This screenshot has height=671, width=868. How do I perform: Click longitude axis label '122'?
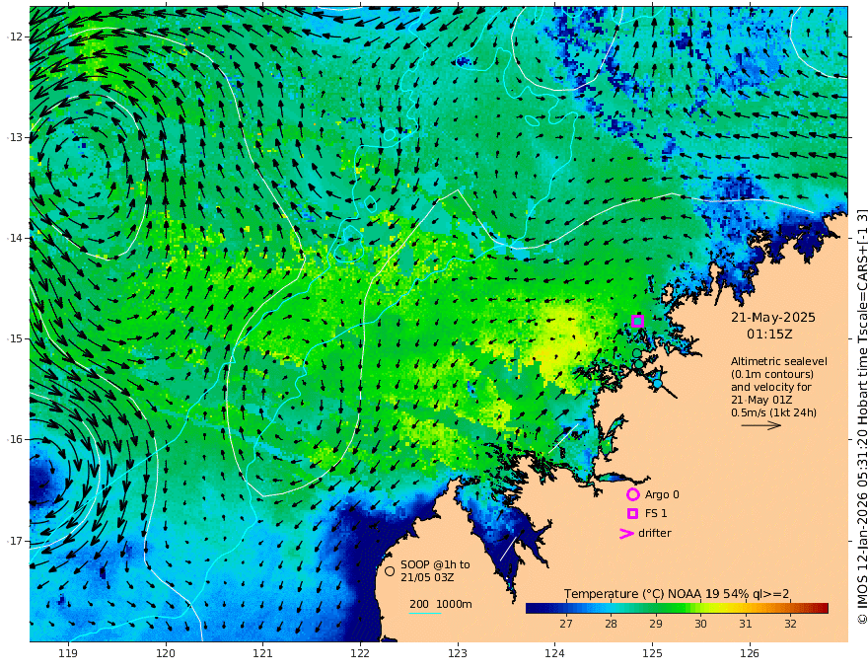(x=360, y=653)
